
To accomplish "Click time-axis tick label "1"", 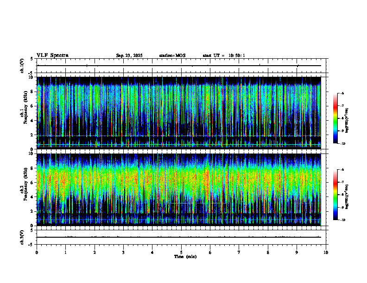I will [66, 252].
